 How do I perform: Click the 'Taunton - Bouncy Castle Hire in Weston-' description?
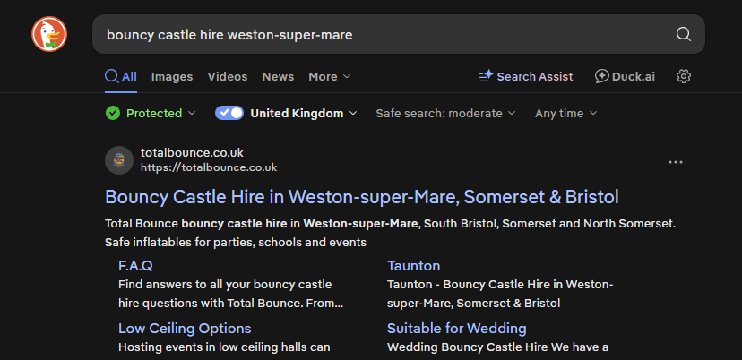pos(500,285)
